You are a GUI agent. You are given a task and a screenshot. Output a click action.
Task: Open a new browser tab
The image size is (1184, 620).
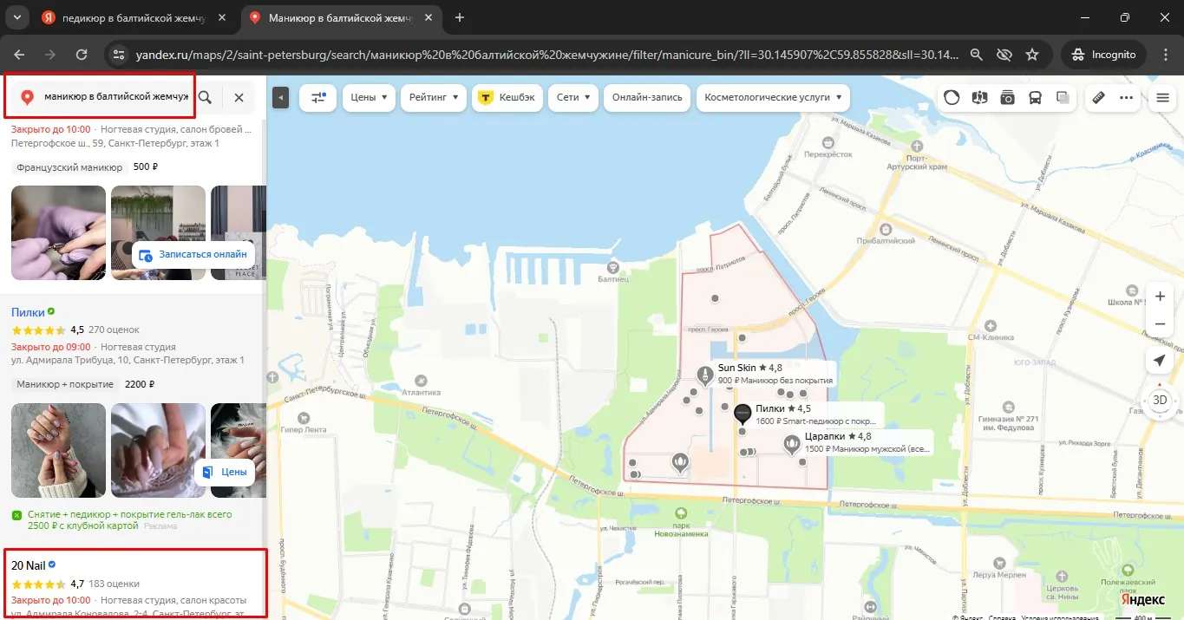[460, 17]
